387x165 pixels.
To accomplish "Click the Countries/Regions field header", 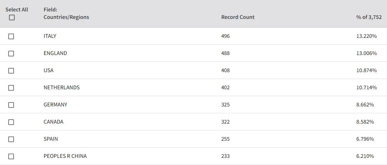I will [66, 17].
